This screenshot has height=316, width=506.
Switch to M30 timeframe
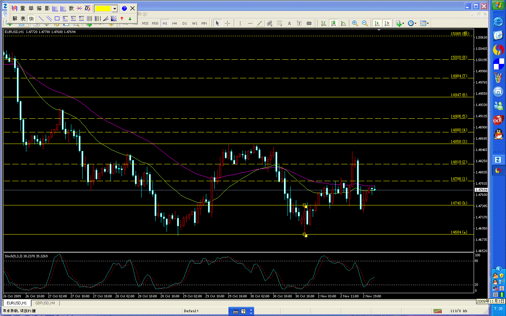pyautogui.click(x=155, y=23)
